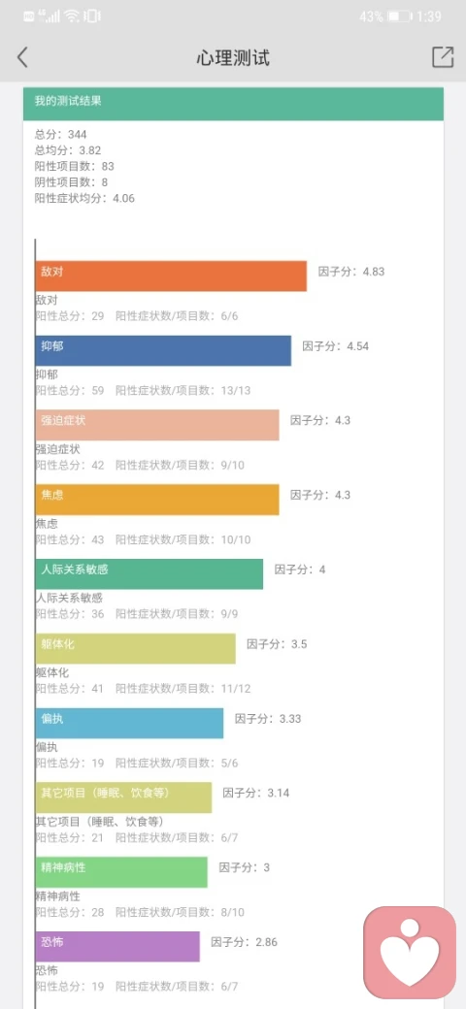
Task: Tap the vibrate mode status icon
Action: coord(92,16)
